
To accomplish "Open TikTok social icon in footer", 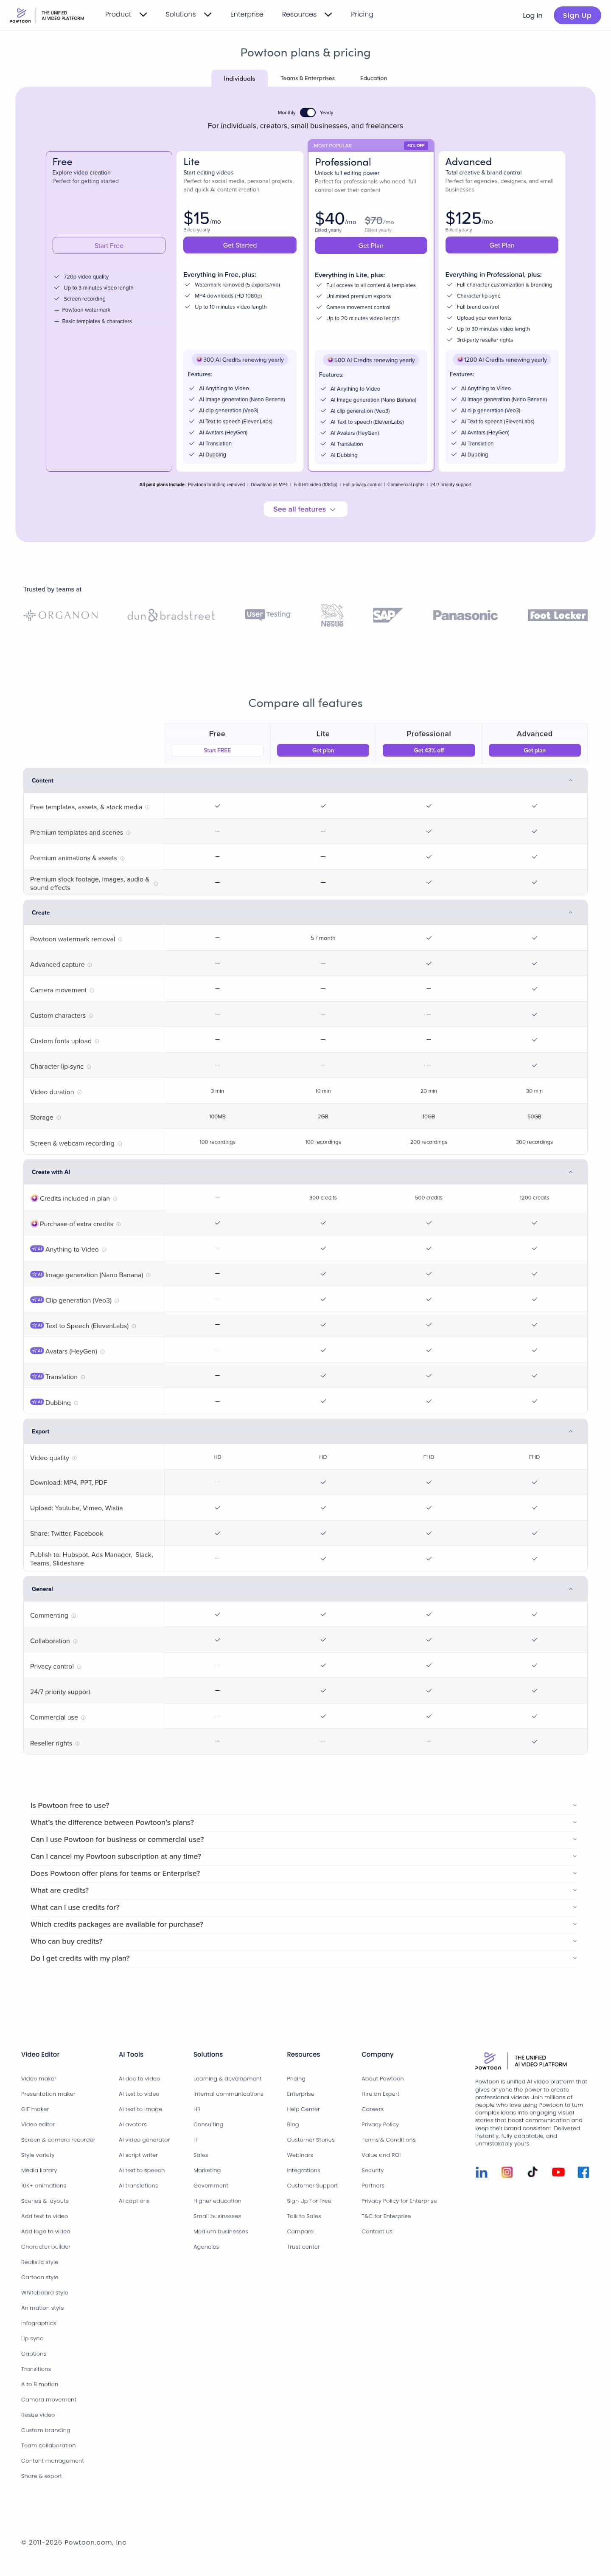I will coord(532,2172).
